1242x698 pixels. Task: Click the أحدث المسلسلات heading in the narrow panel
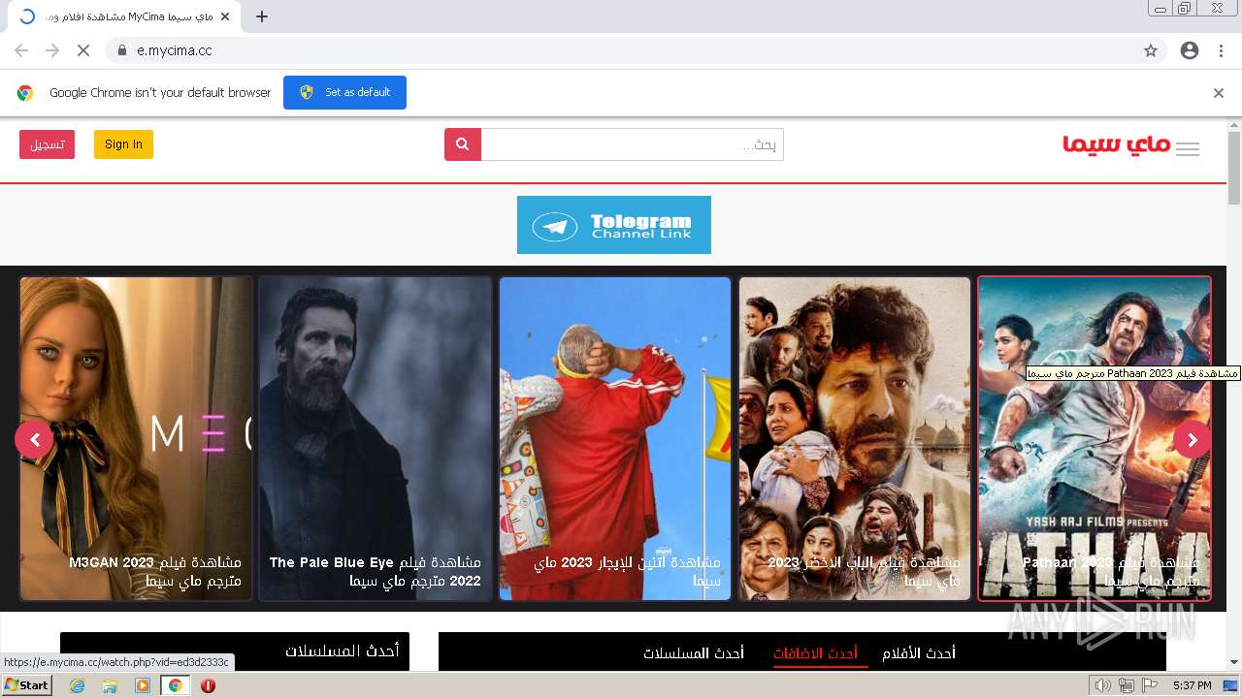[342, 651]
